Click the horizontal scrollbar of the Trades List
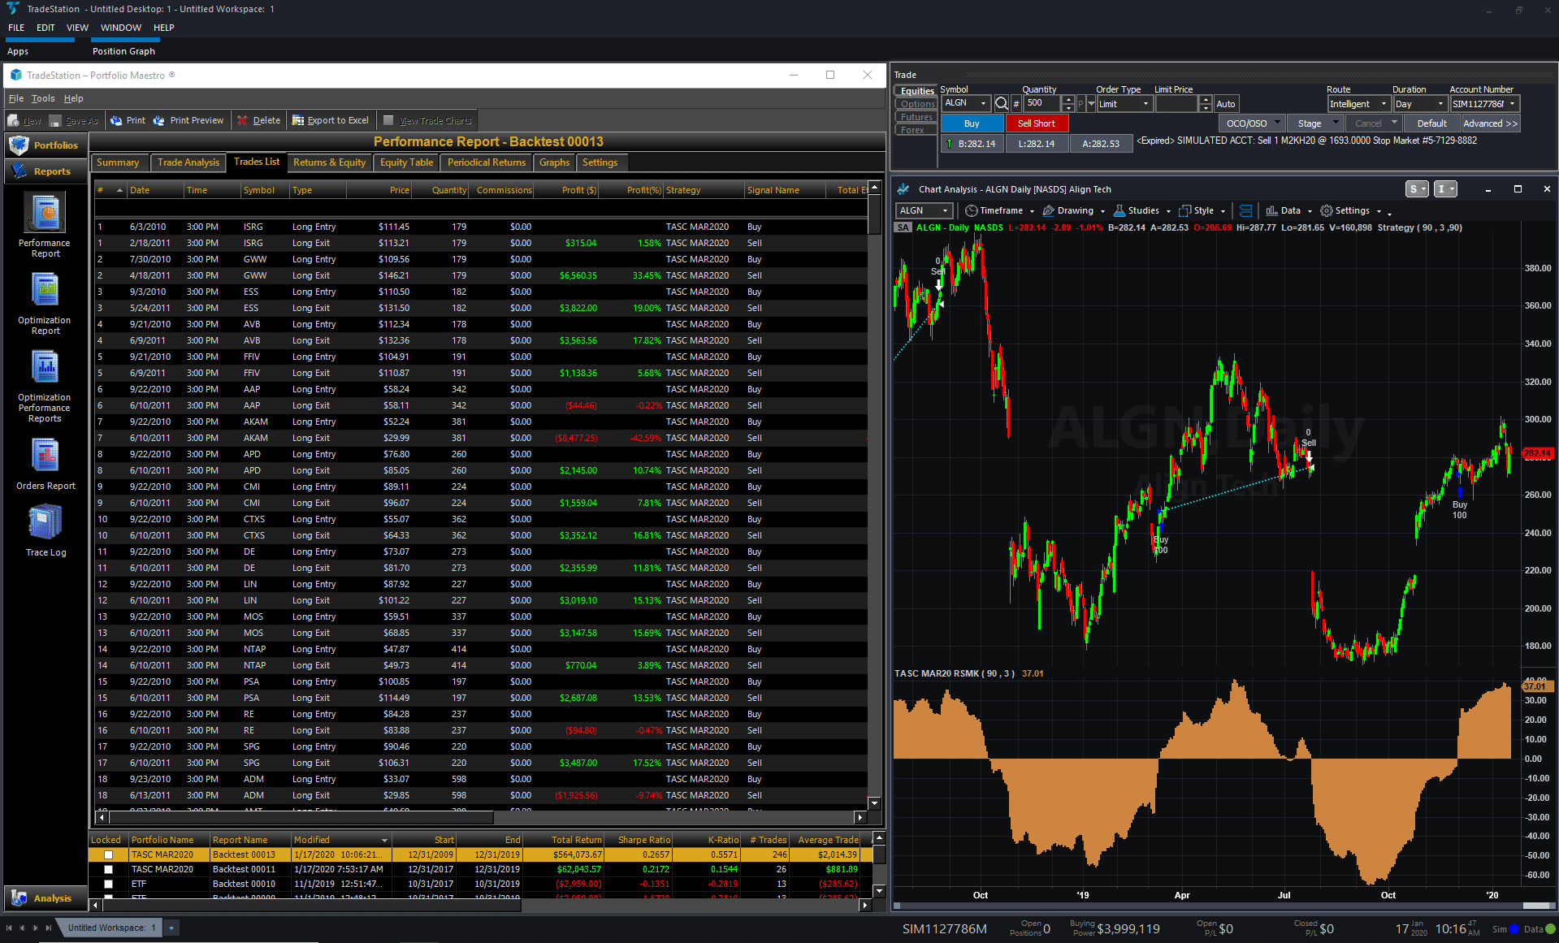Viewport: 1559px width, 943px height. pos(479,817)
